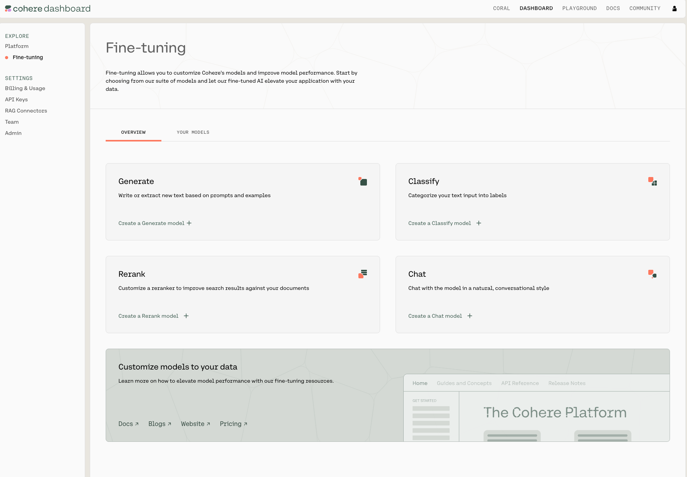Open Billing & Usage settings

tap(25, 88)
